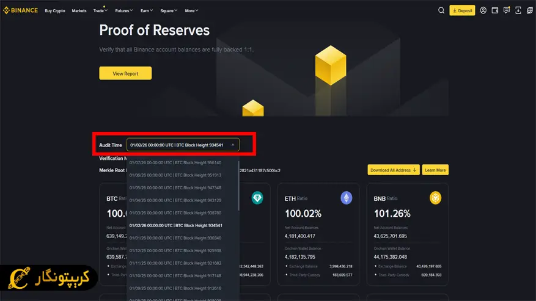Expand the Trade menu

tap(100, 11)
